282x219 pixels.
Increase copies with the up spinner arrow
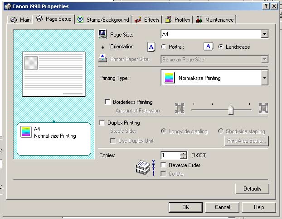click(x=183, y=154)
